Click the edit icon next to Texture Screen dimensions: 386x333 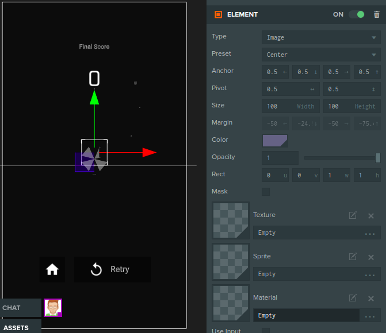coord(353,215)
